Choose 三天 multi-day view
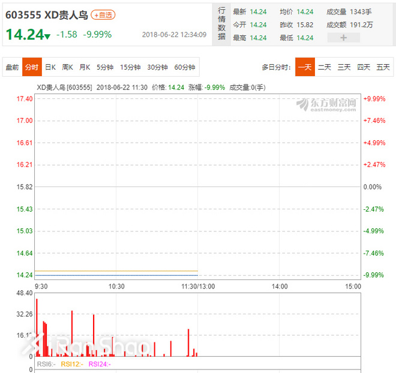396x373 pixels. pos(344,67)
